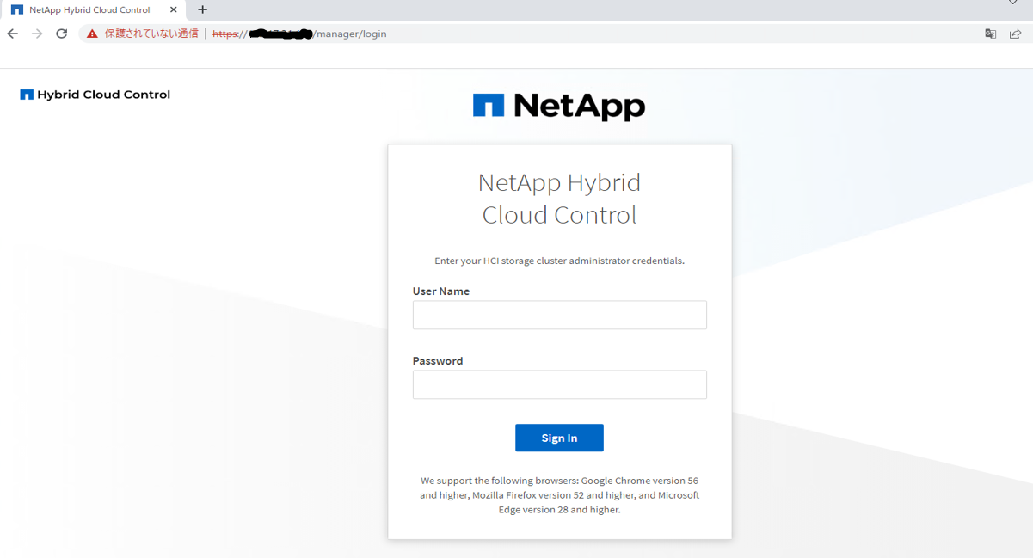Close the NetApp Hybrid Cloud Control tab
This screenshot has height=558, width=1033.
coord(173,9)
